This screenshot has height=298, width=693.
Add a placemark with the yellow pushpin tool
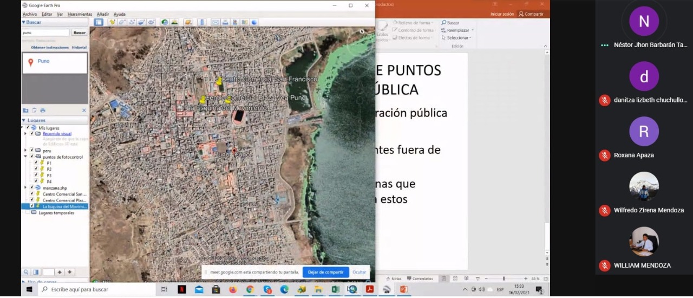(113, 22)
